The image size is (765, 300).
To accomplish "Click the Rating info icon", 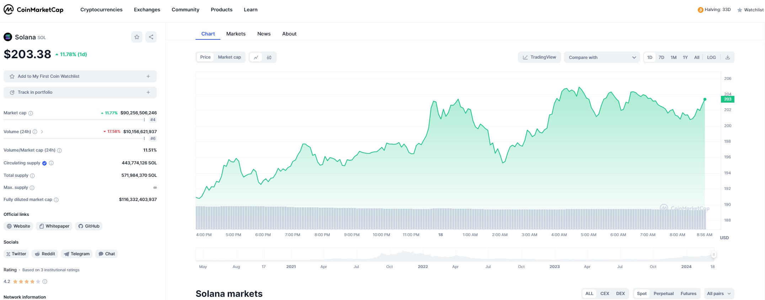I will [x=45, y=282].
